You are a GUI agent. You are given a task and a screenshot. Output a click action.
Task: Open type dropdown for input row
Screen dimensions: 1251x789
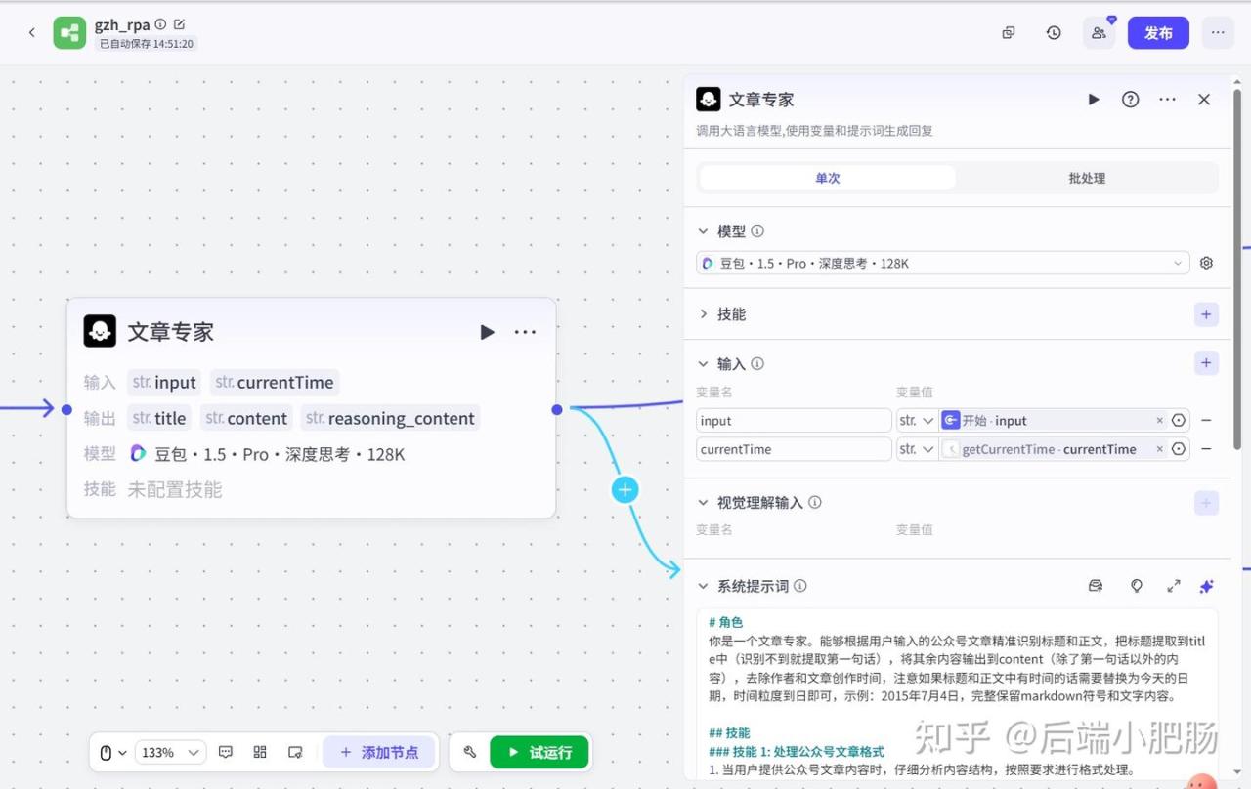click(x=917, y=421)
